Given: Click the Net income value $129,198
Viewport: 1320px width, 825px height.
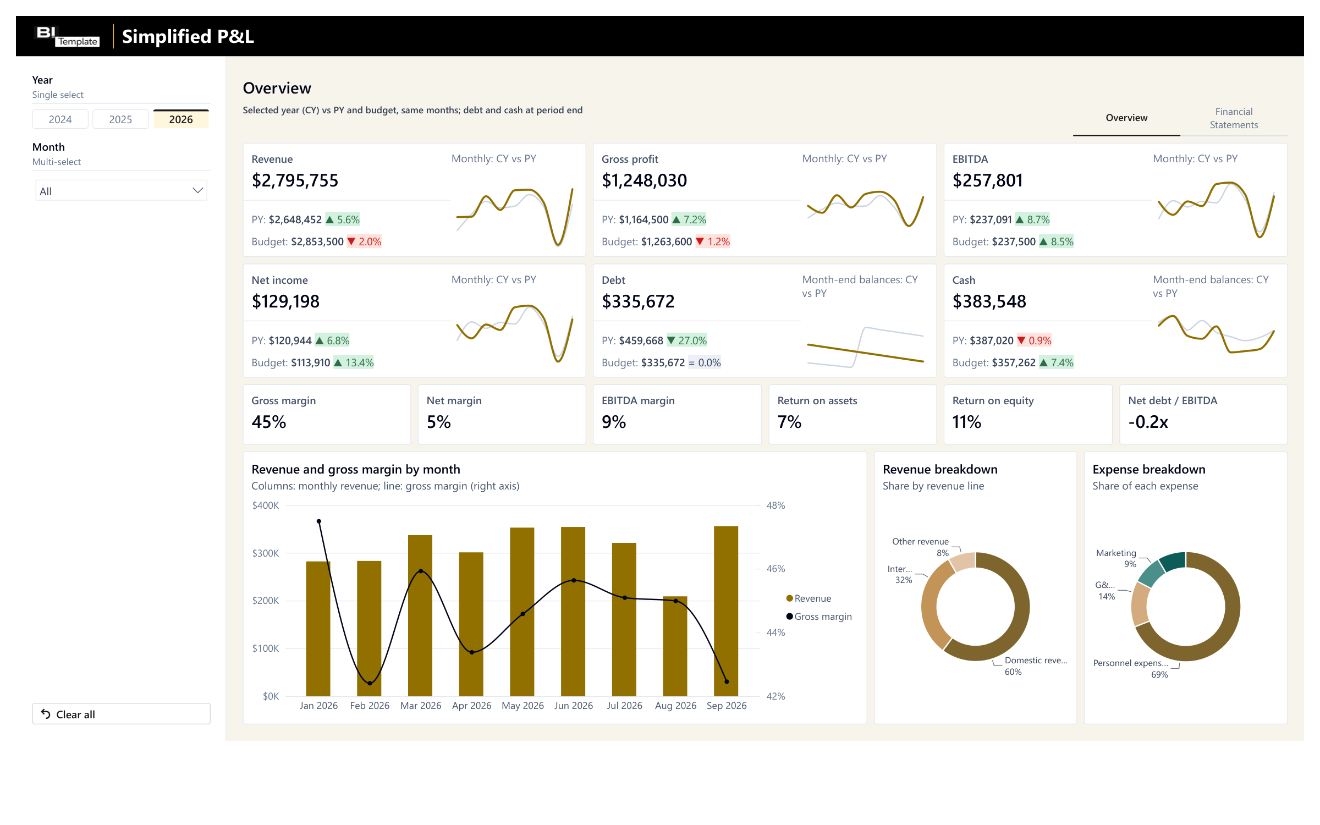Looking at the screenshot, I should point(285,301).
